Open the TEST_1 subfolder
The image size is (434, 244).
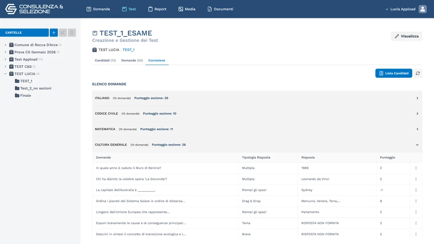point(24,81)
